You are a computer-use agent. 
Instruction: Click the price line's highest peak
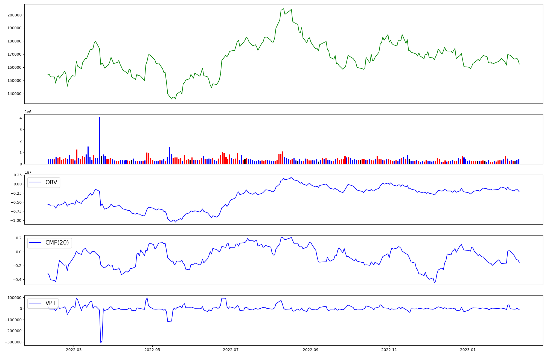point(284,9)
